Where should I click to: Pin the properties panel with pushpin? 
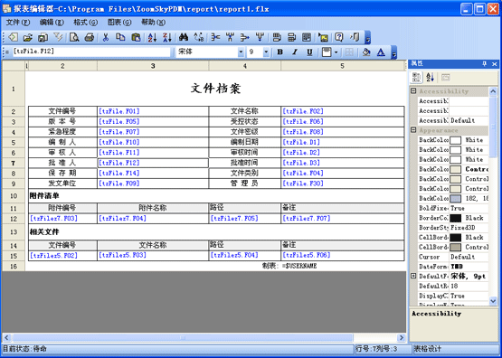[x=485, y=64]
